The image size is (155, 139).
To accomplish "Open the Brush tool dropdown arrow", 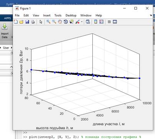I will tap(82, 22).
